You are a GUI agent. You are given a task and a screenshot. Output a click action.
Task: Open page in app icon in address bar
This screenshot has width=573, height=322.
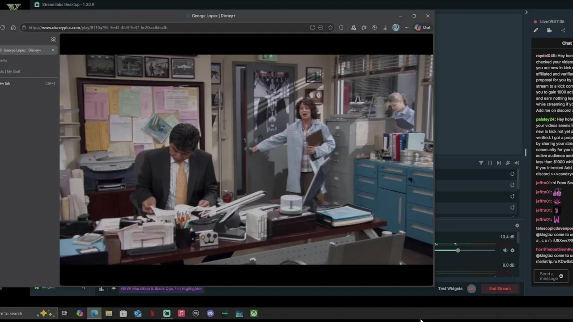tap(312, 27)
